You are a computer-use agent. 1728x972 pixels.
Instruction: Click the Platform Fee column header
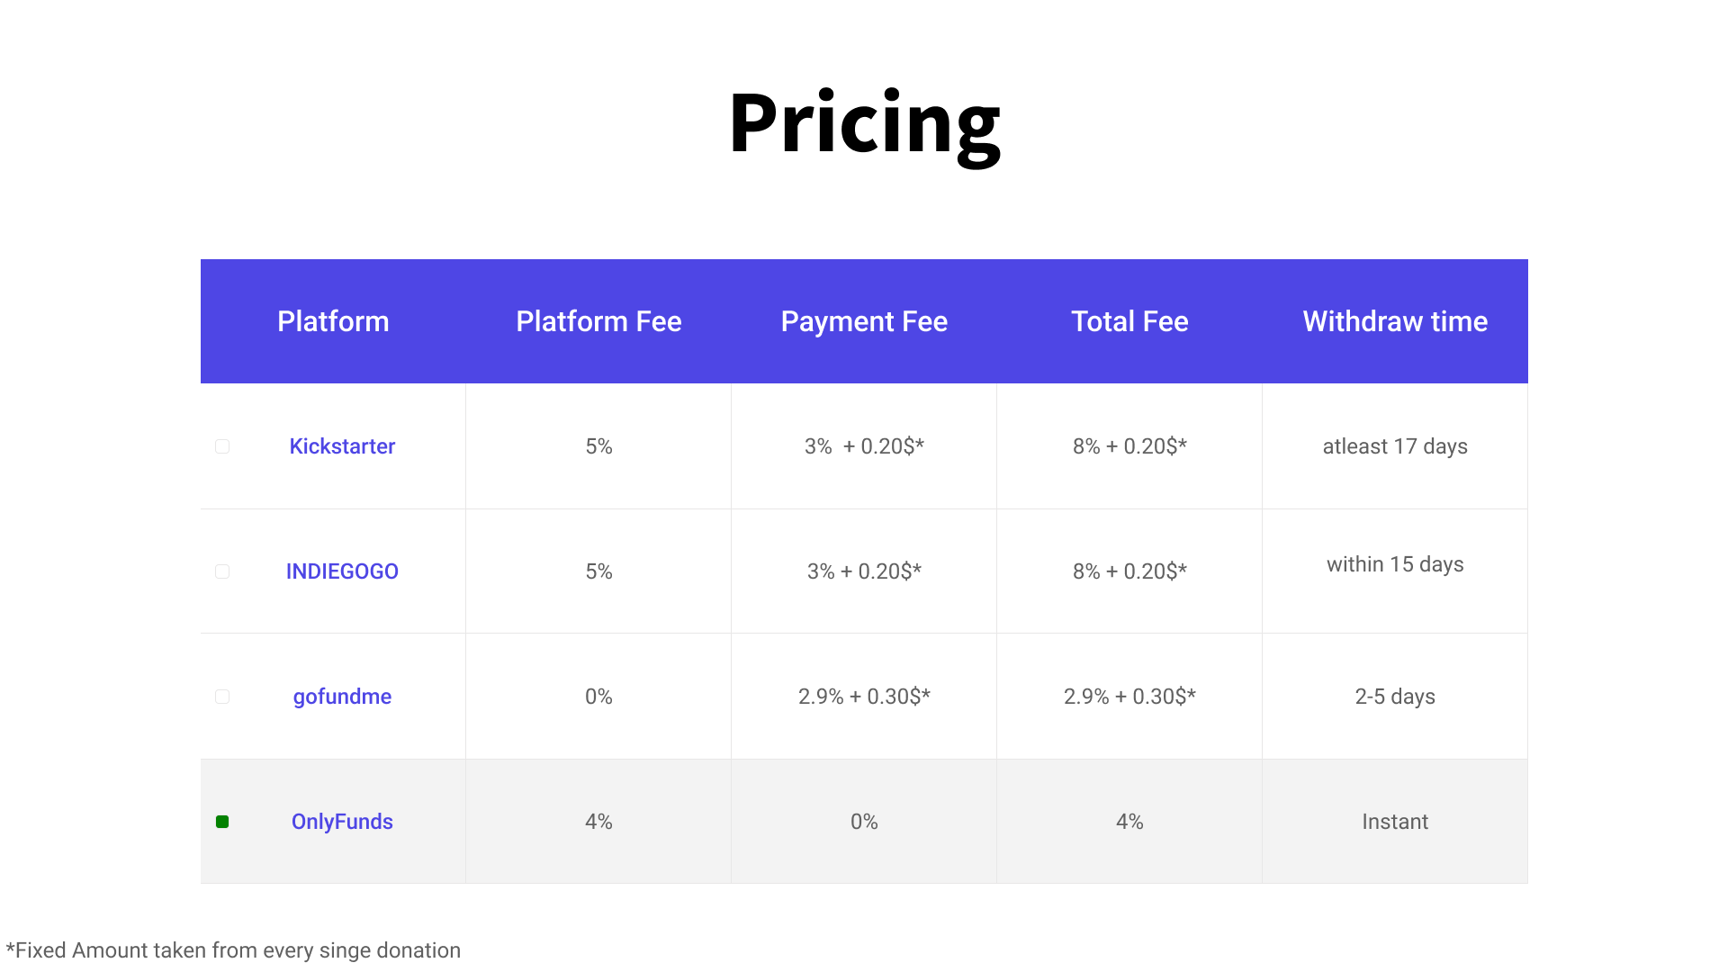[598, 321]
